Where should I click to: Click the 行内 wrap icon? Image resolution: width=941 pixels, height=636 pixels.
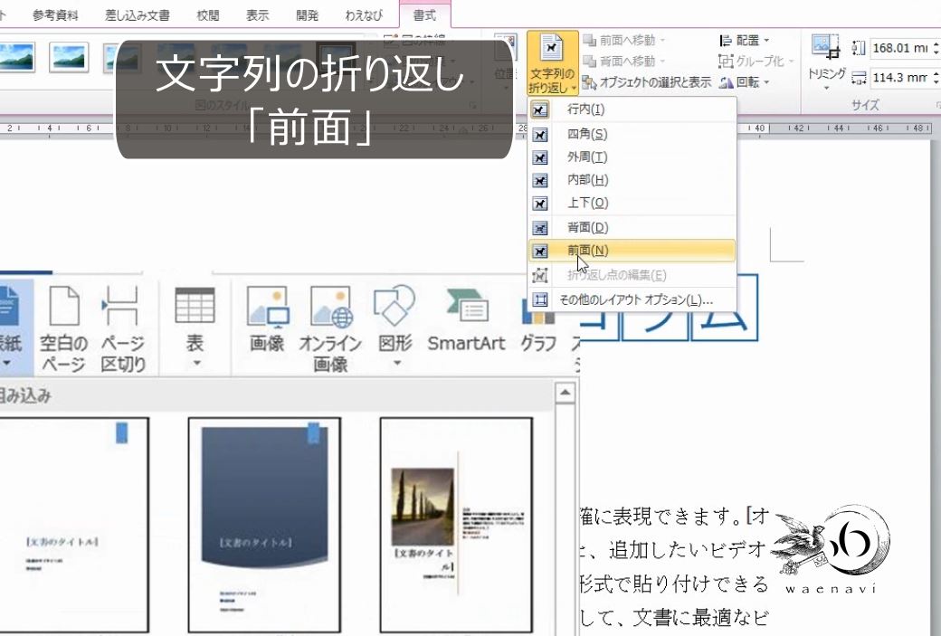pyautogui.click(x=540, y=109)
